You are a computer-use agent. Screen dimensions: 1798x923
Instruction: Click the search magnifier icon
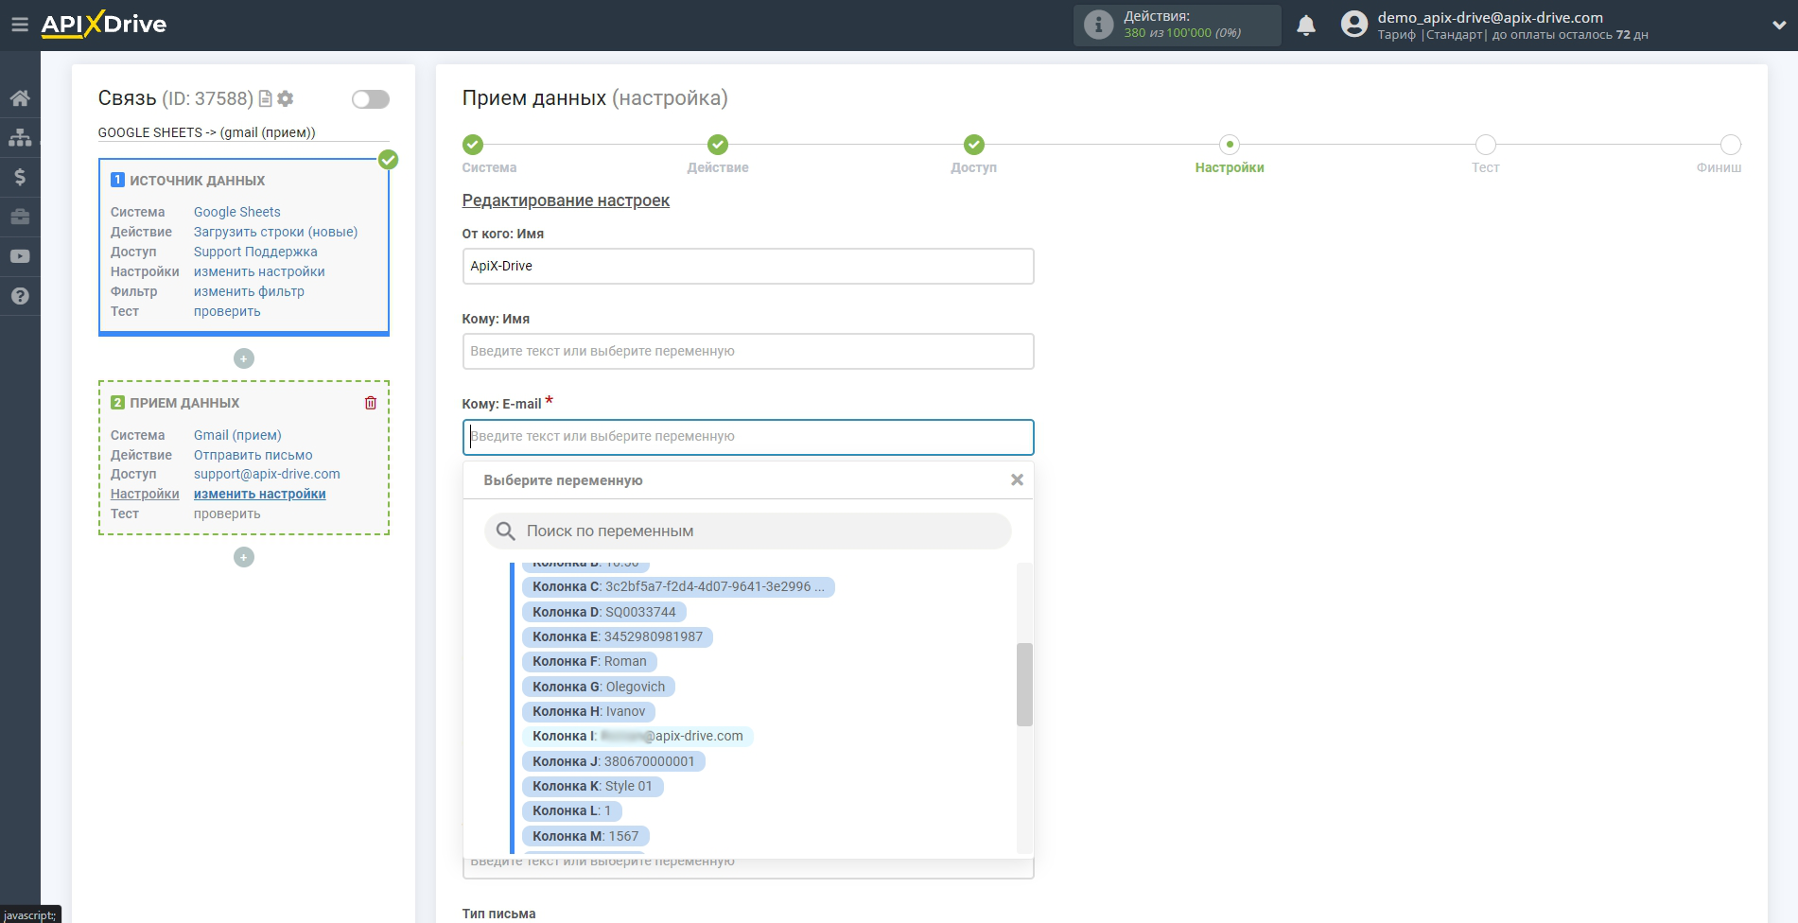pyautogui.click(x=506, y=531)
